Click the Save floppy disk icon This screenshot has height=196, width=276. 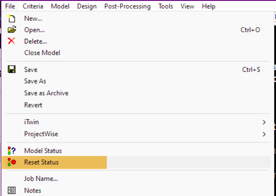tap(12, 70)
